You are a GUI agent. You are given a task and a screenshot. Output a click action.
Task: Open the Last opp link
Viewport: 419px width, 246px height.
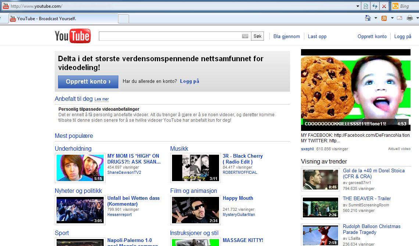[317, 37]
